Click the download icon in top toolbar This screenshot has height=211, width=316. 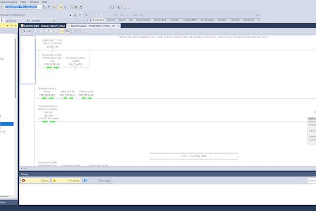click(81, 7)
